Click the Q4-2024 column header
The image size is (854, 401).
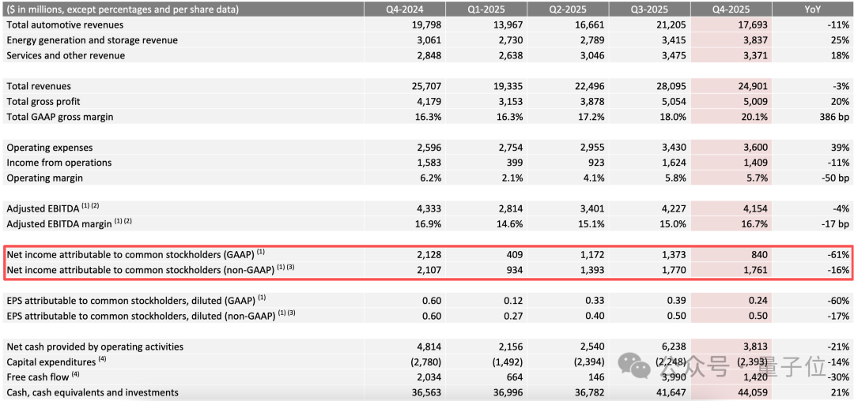405,9
